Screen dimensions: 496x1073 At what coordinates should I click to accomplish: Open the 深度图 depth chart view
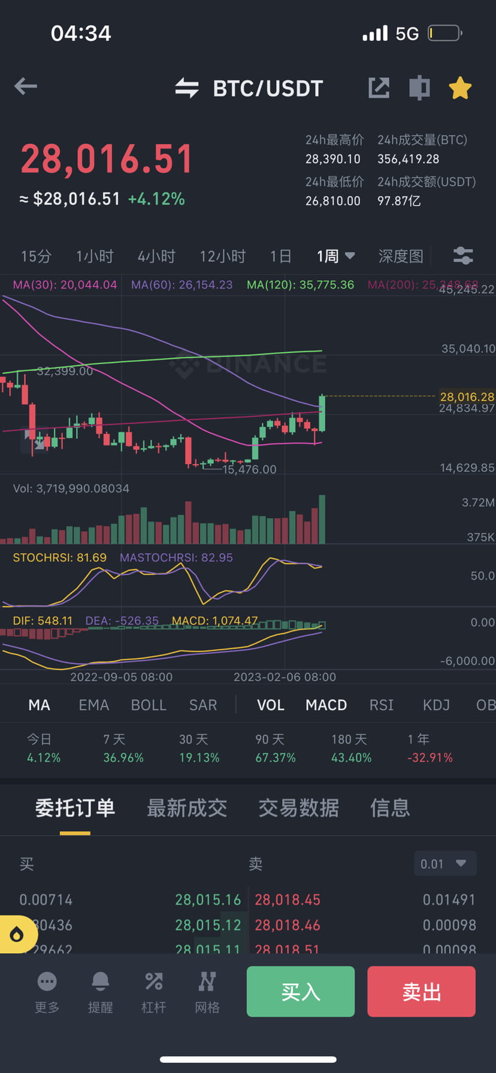click(x=401, y=256)
